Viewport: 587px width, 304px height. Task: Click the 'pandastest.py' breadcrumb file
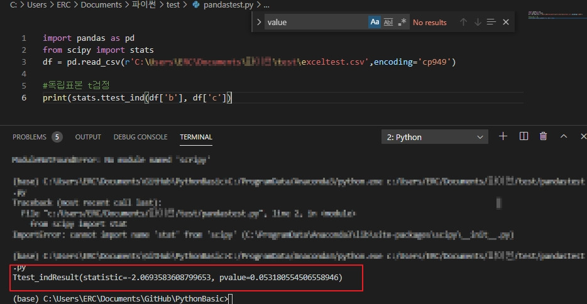228,5
